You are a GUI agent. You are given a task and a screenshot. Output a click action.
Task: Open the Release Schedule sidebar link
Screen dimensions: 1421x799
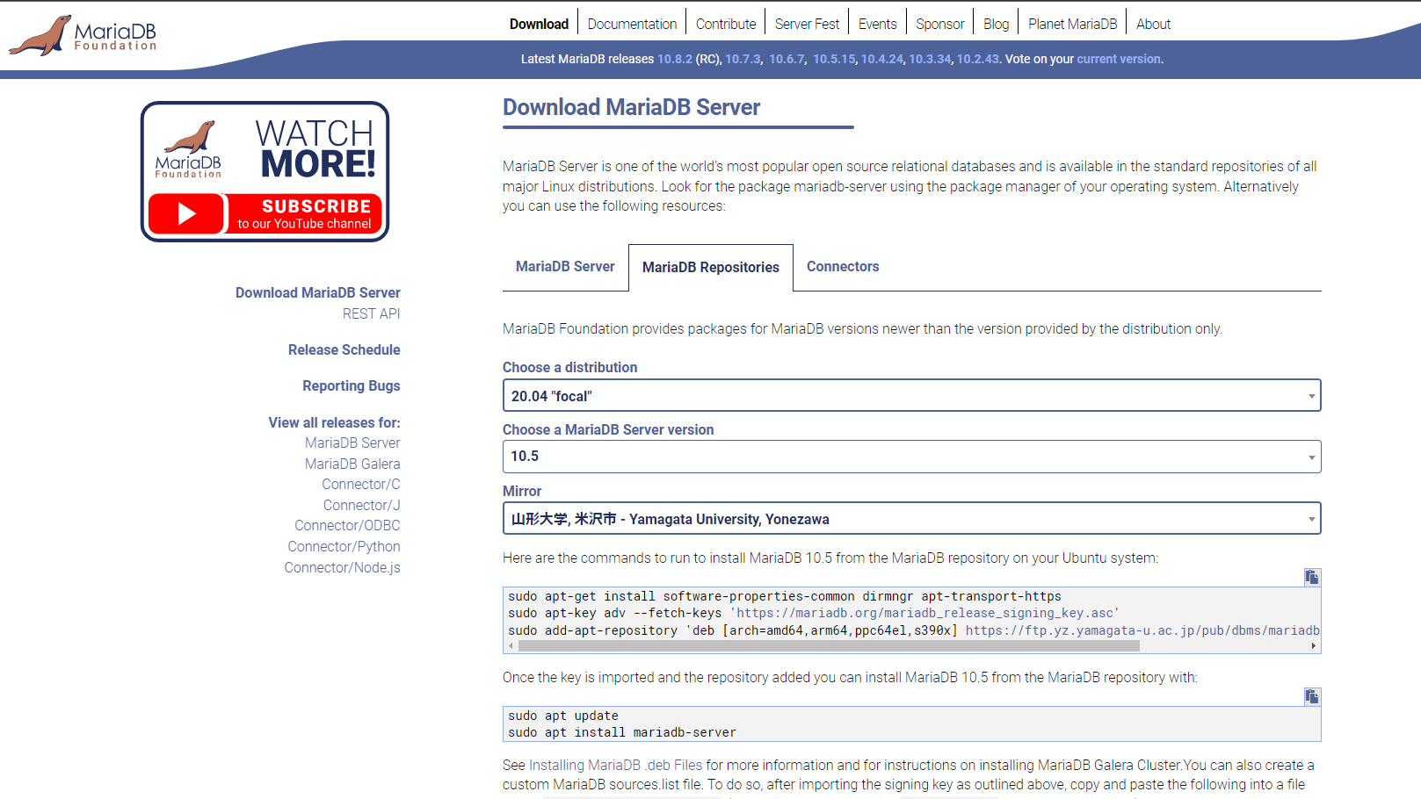pos(344,350)
